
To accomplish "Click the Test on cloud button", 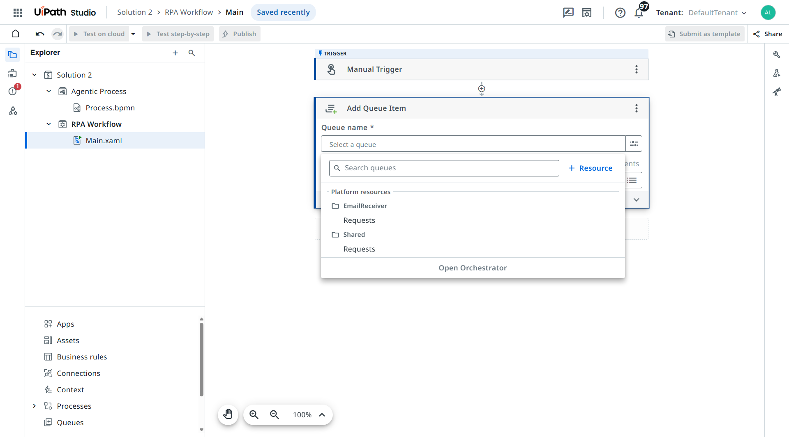I will point(99,34).
